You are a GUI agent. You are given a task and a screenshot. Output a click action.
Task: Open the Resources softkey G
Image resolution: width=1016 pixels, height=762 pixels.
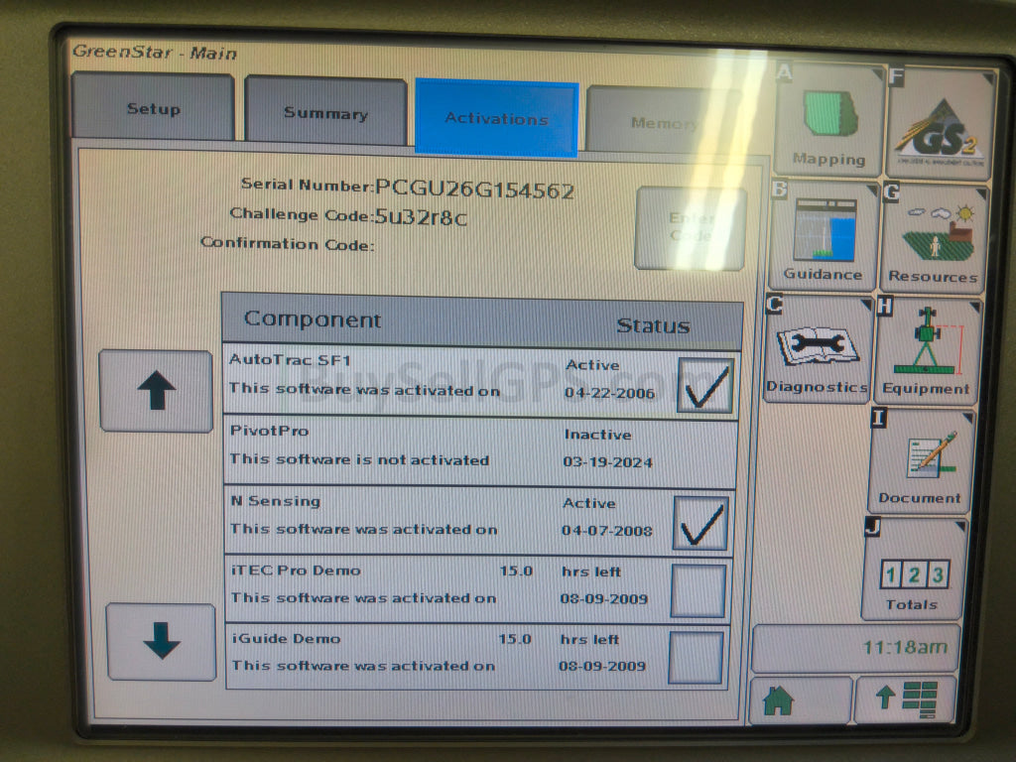coord(933,238)
